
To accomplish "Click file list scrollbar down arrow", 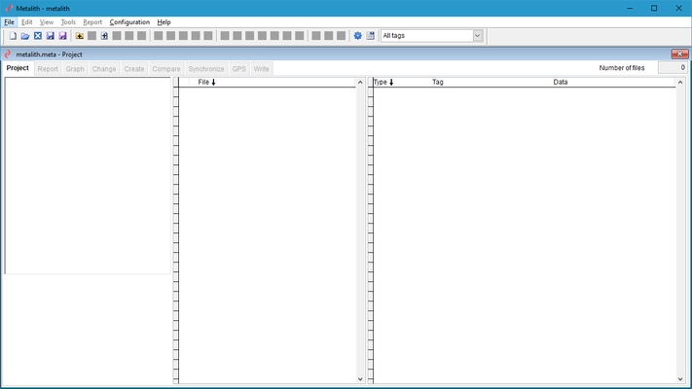I will click(x=360, y=379).
